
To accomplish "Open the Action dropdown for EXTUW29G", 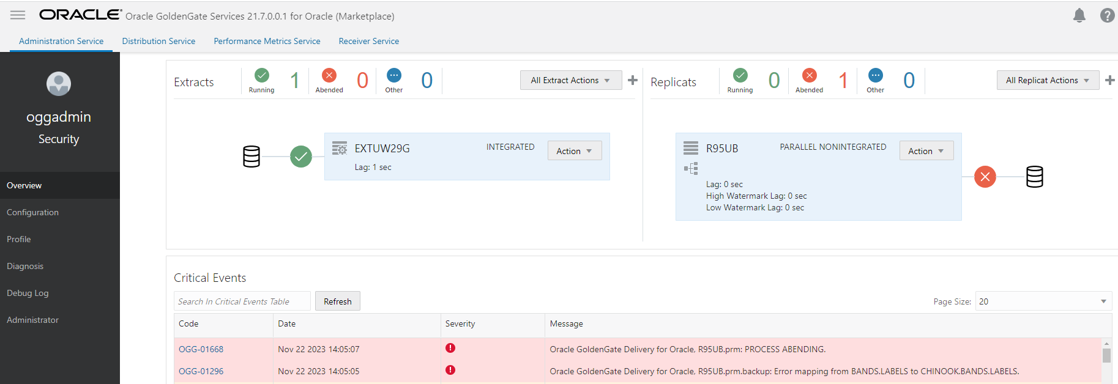I will (x=574, y=151).
